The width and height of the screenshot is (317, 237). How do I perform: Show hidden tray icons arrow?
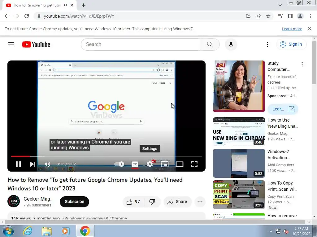click(271, 231)
